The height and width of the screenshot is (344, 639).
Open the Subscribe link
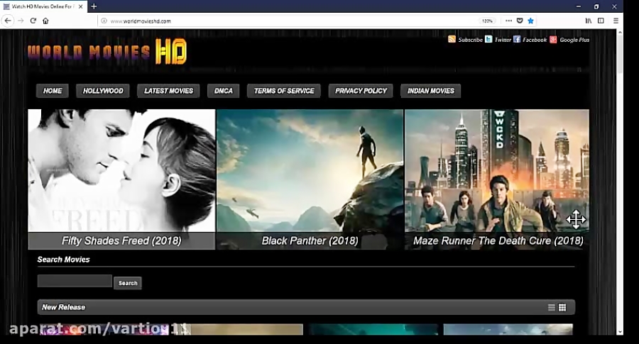point(470,40)
